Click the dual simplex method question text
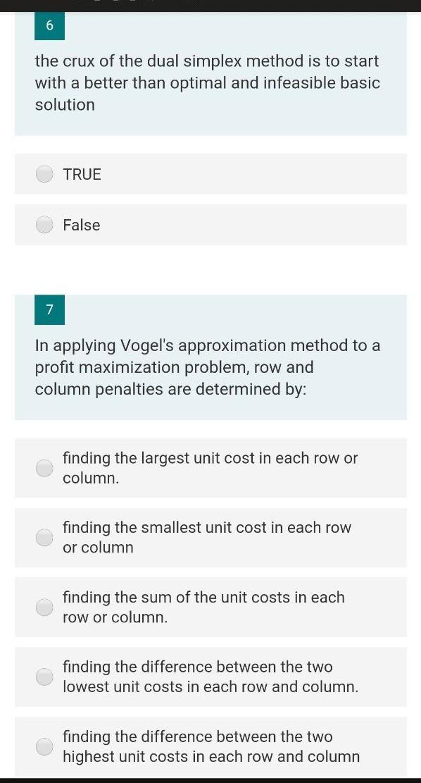Image resolution: width=421 pixels, height=783 pixels. (208, 82)
